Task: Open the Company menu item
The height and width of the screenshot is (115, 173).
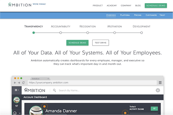Action: click(126, 6)
